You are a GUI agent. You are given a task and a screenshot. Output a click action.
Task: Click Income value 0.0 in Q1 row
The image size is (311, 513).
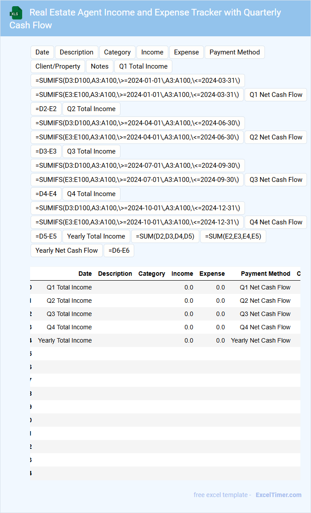189,288
